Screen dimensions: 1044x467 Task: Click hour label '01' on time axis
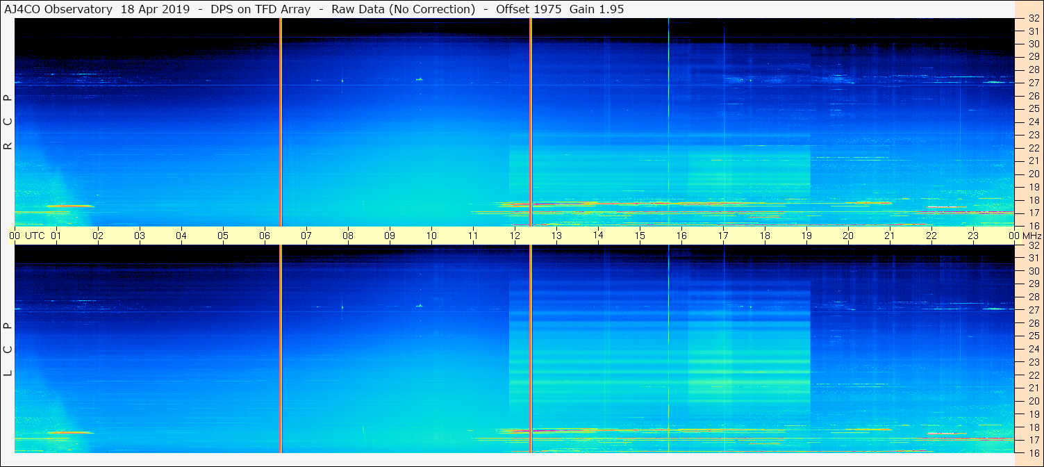[x=56, y=236]
